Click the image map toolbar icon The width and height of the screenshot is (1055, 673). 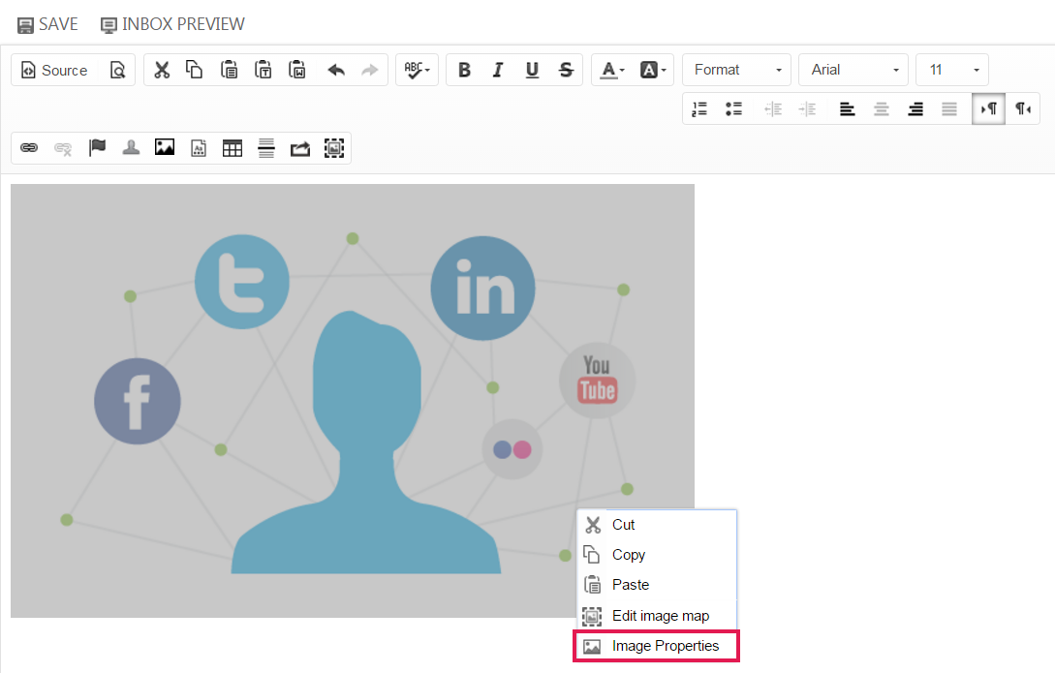[333, 148]
